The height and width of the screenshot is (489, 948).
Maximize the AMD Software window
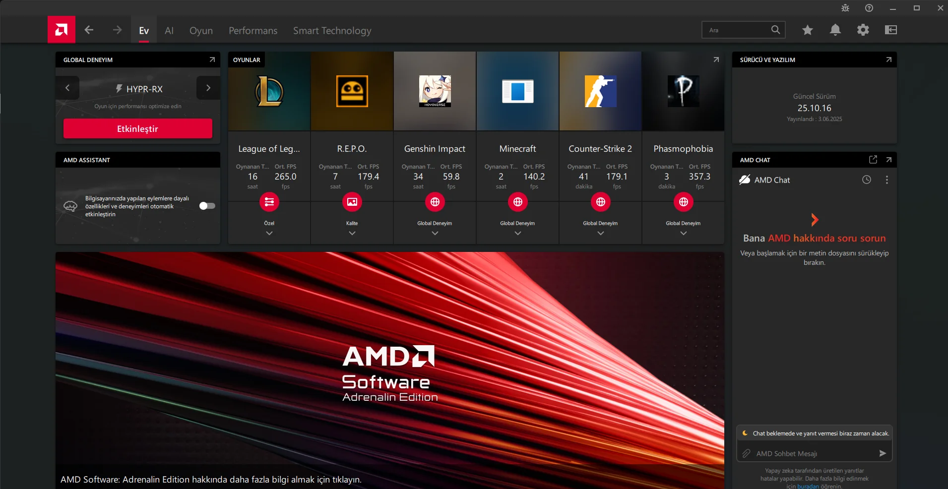point(917,8)
